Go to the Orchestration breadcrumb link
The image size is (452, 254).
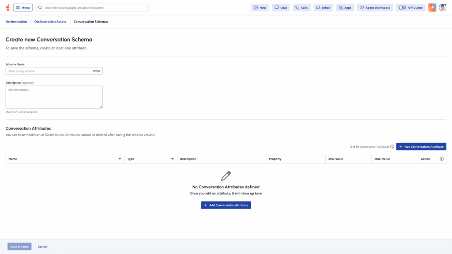pos(16,21)
